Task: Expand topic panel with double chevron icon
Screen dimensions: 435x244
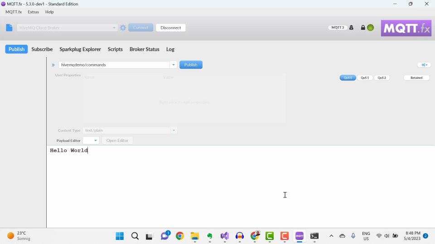Action: (53, 65)
